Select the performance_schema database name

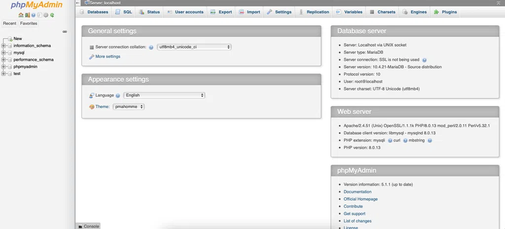pos(34,60)
